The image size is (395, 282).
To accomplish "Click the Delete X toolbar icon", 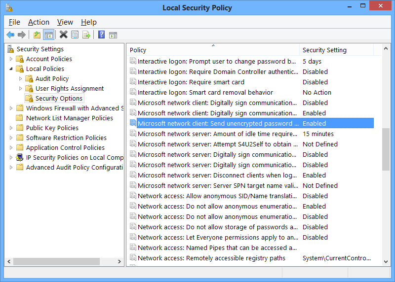I will (x=64, y=35).
